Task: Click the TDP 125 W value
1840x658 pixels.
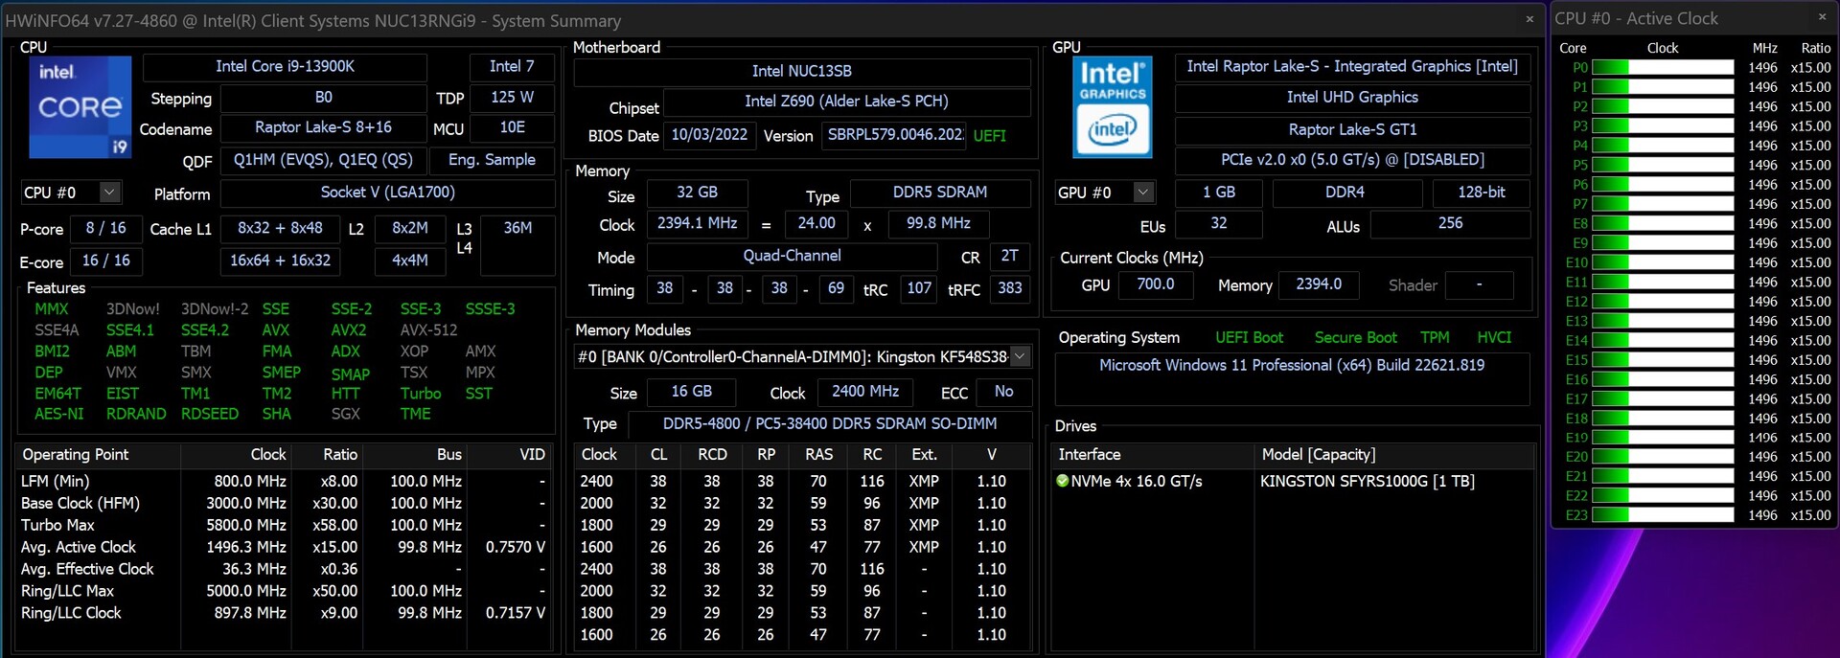Action: pos(512,98)
